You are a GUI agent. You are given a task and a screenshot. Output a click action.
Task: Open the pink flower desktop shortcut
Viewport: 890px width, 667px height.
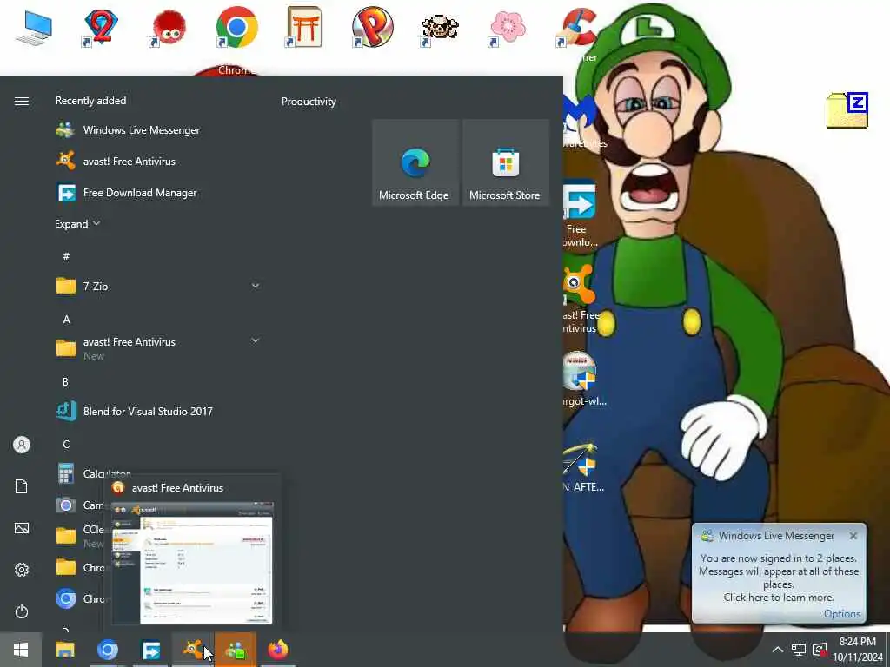click(508, 28)
